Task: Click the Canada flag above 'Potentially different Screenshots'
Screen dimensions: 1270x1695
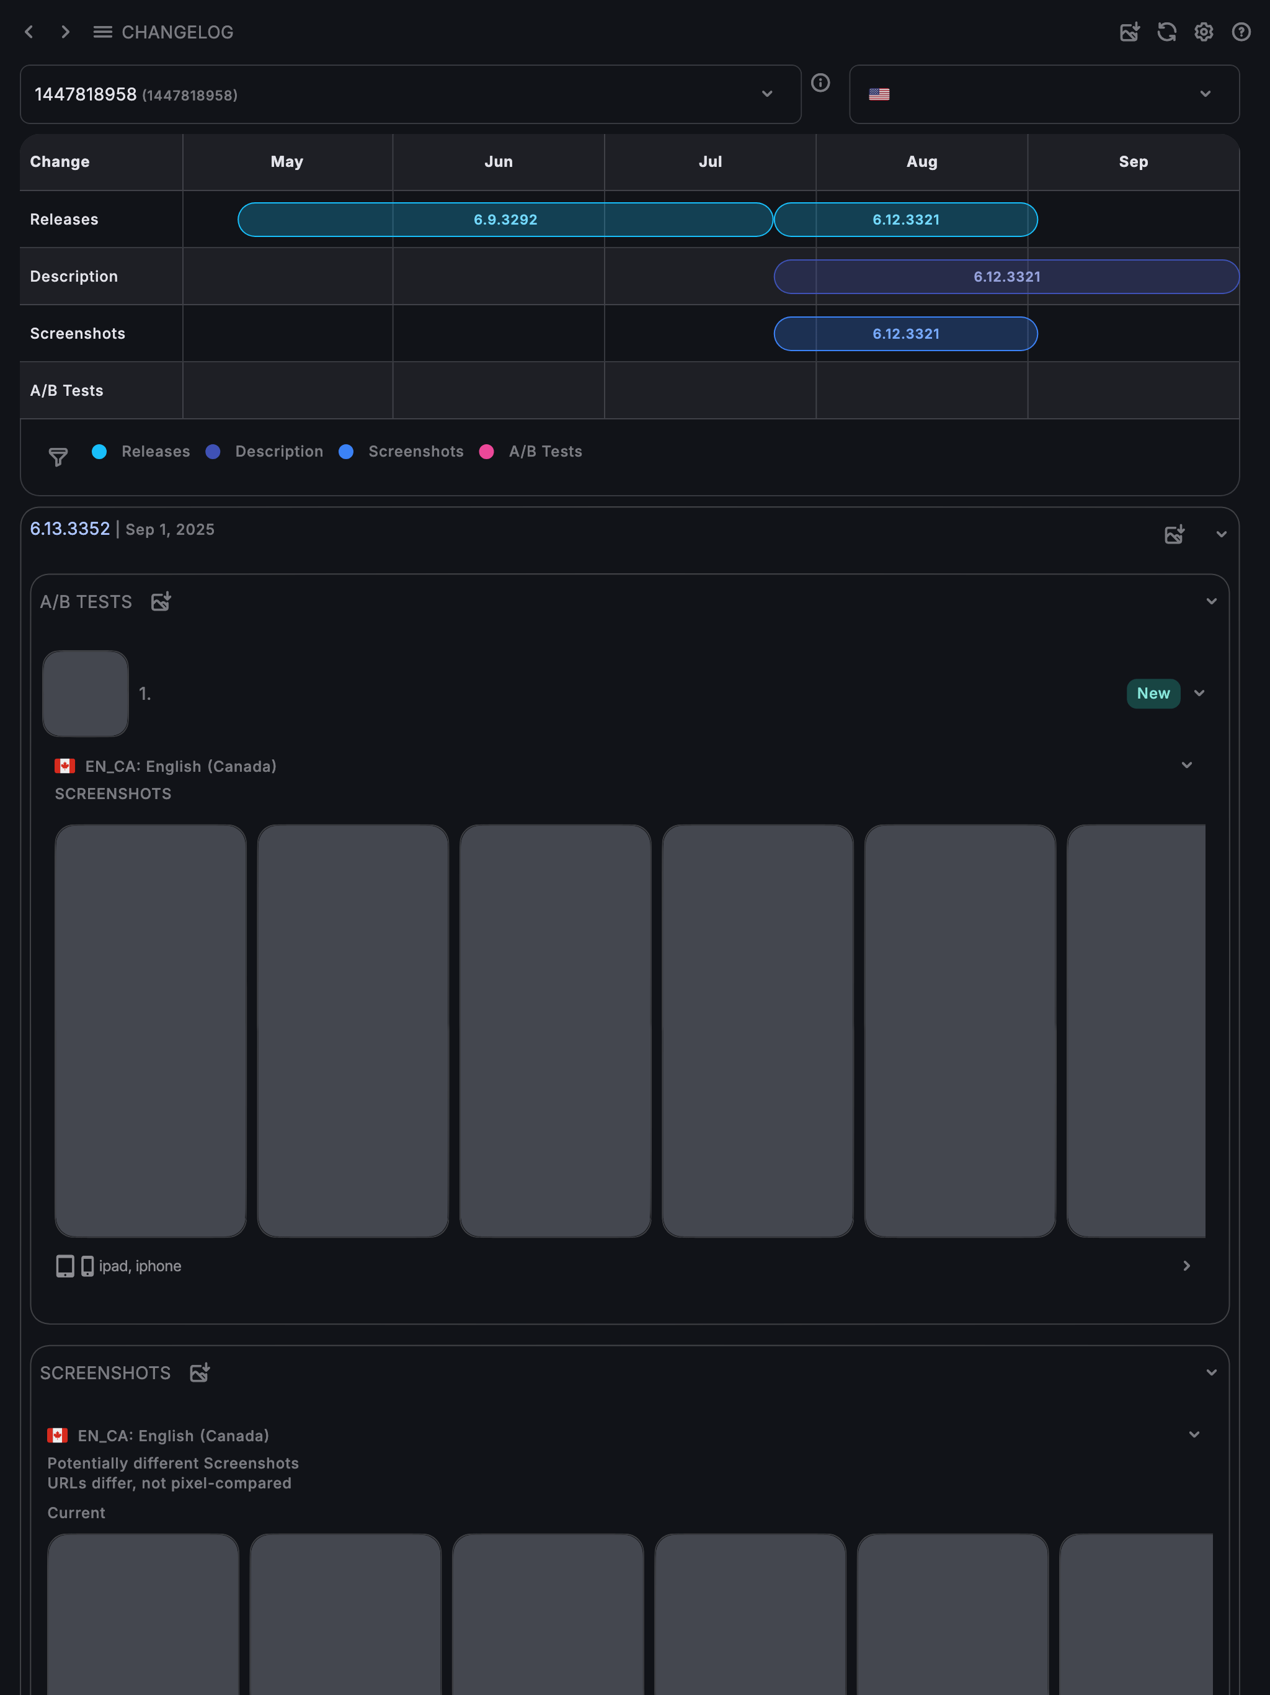Action: pos(58,1435)
